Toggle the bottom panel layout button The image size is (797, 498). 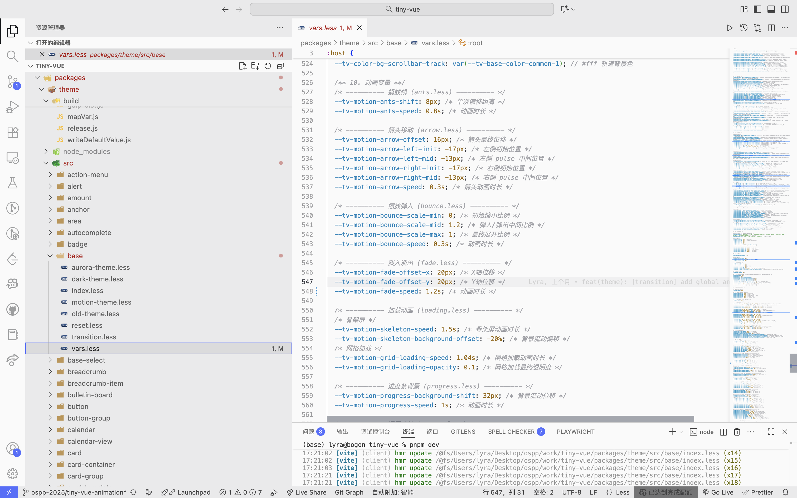tap(771, 9)
